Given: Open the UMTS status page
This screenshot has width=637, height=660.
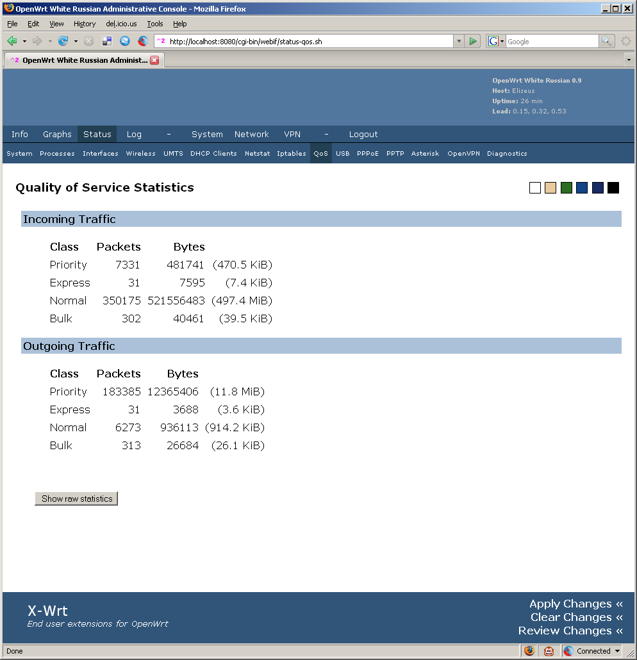Looking at the screenshot, I should coord(173,154).
